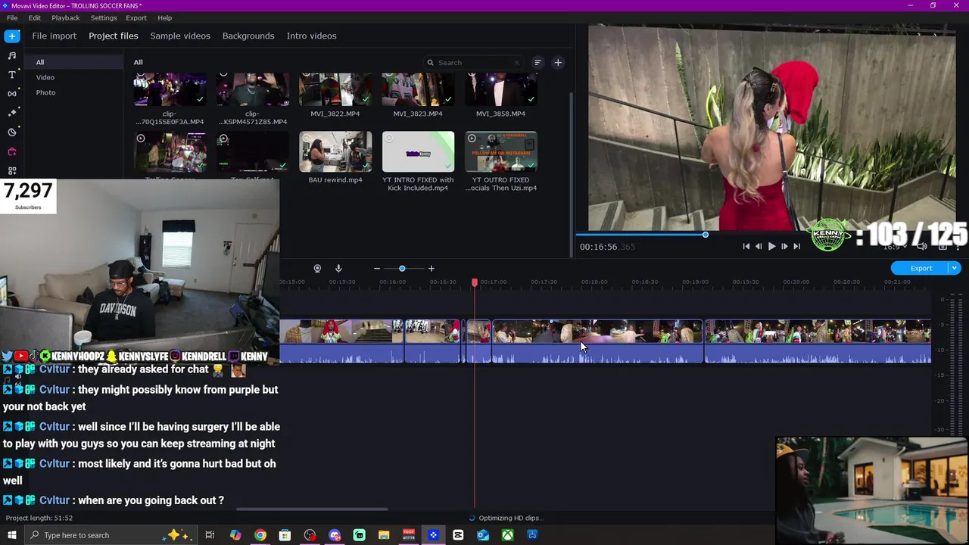Click the record audio microphone icon
Viewport: 969px width, 545px height.
(338, 269)
